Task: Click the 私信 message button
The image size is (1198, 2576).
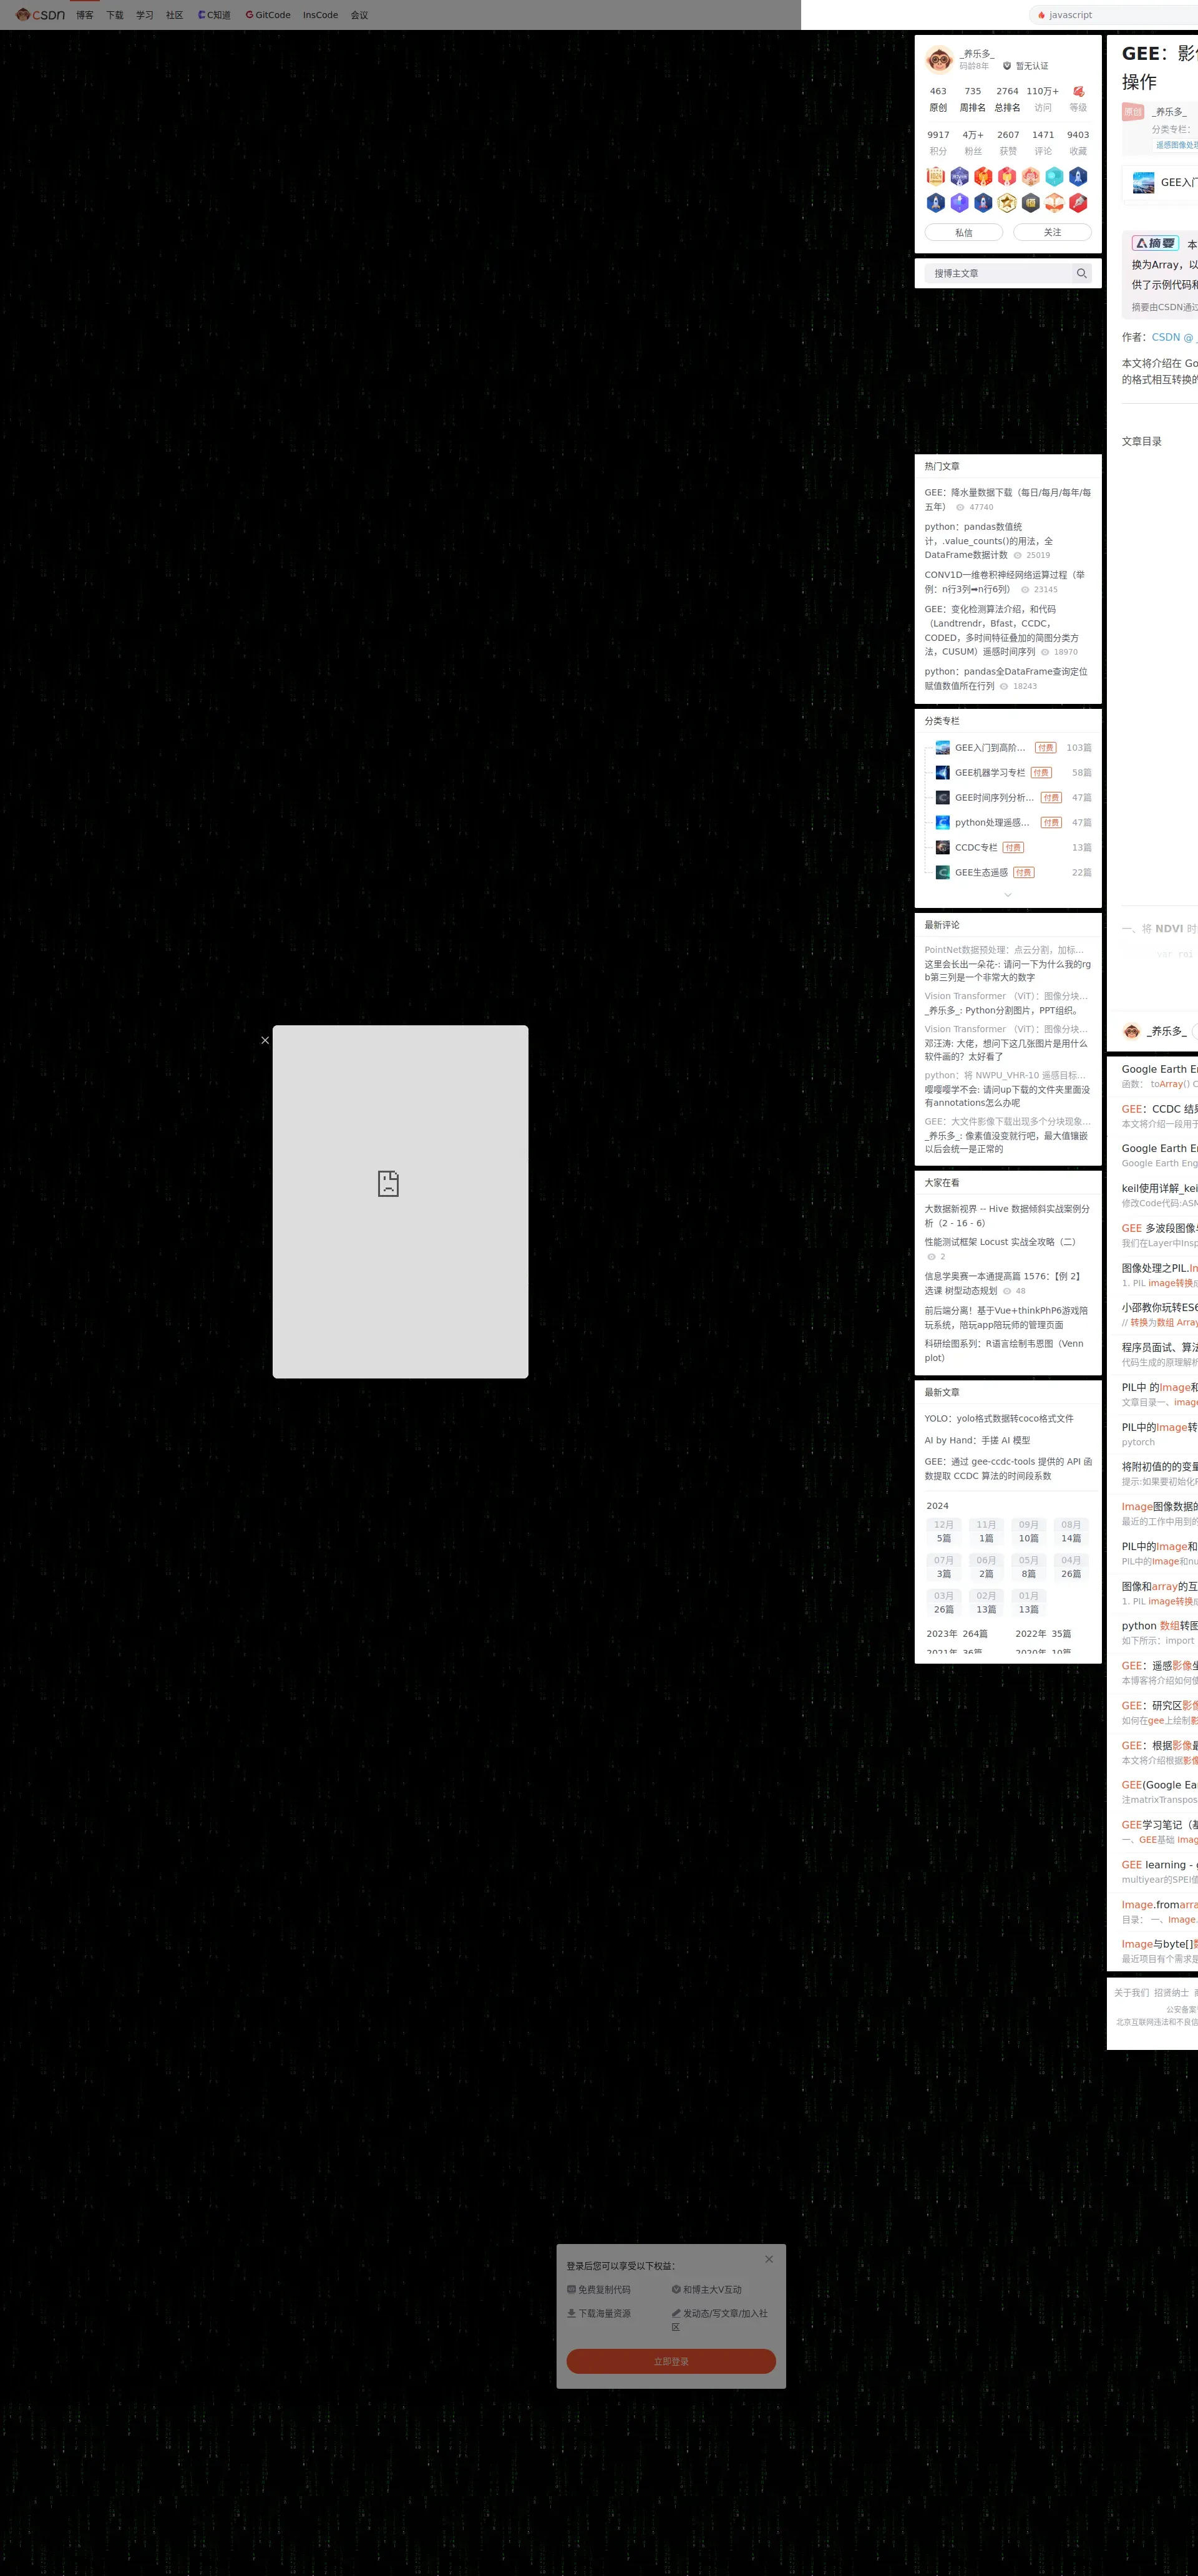Action: (x=963, y=232)
